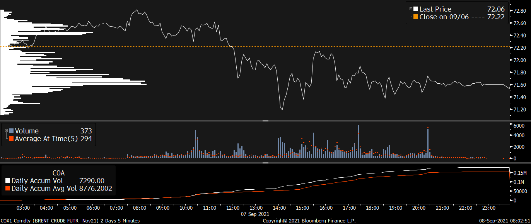Select the Close on 09/06 legend label
Image resolution: width=531 pixels, height=224 pixels.
[445, 17]
